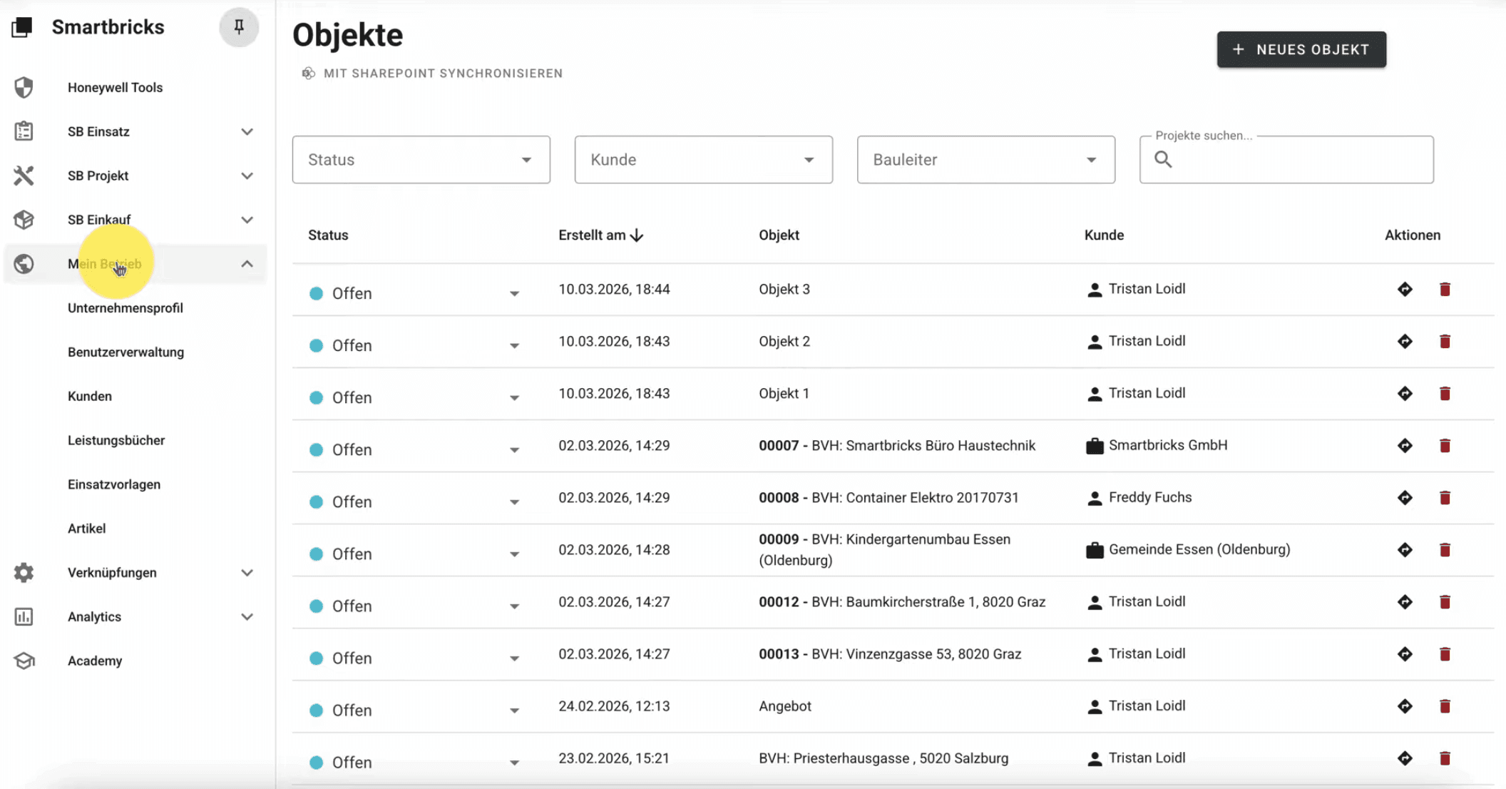The width and height of the screenshot is (1506, 789).
Task: Open the Status filter dropdown
Action: (x=421, y=160)
